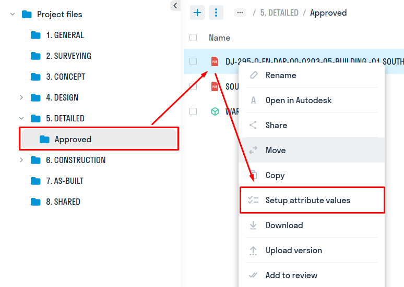Select Open in Autodesk

click(312, 101)
